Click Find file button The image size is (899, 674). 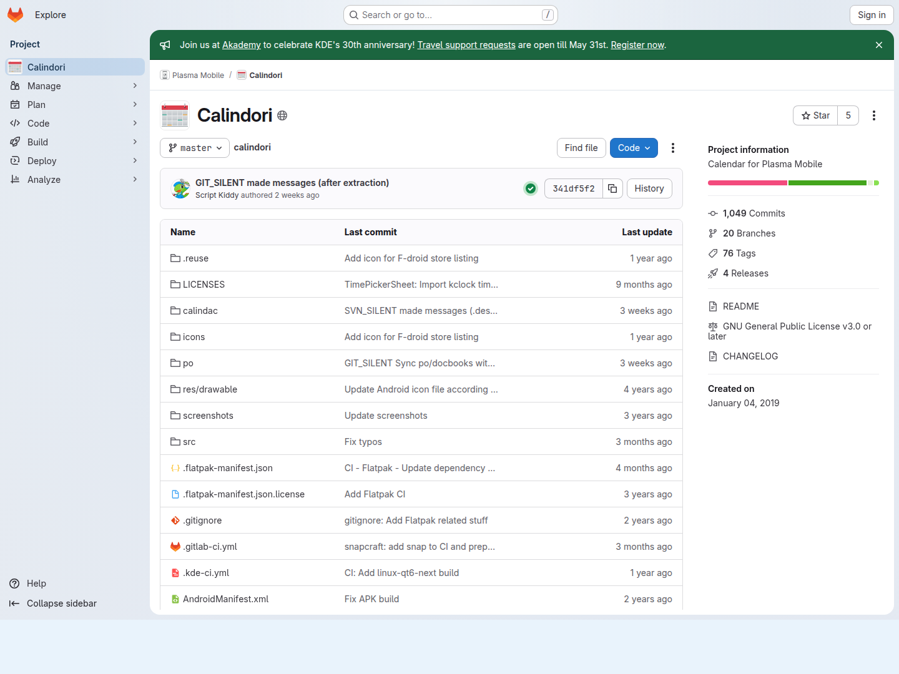(x=581, y=148)
